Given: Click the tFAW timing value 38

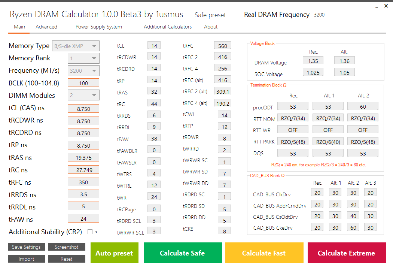Looking at the screenshot, I should coord(154,138).
